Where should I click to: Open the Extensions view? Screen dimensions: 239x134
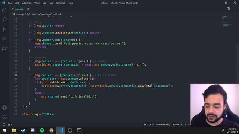tap(4, 49)
